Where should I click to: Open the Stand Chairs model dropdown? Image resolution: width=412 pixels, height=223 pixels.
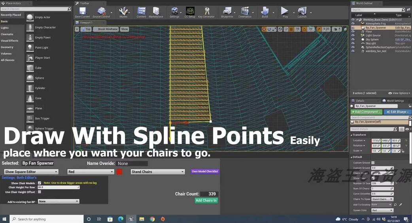(x=157, y=172)
